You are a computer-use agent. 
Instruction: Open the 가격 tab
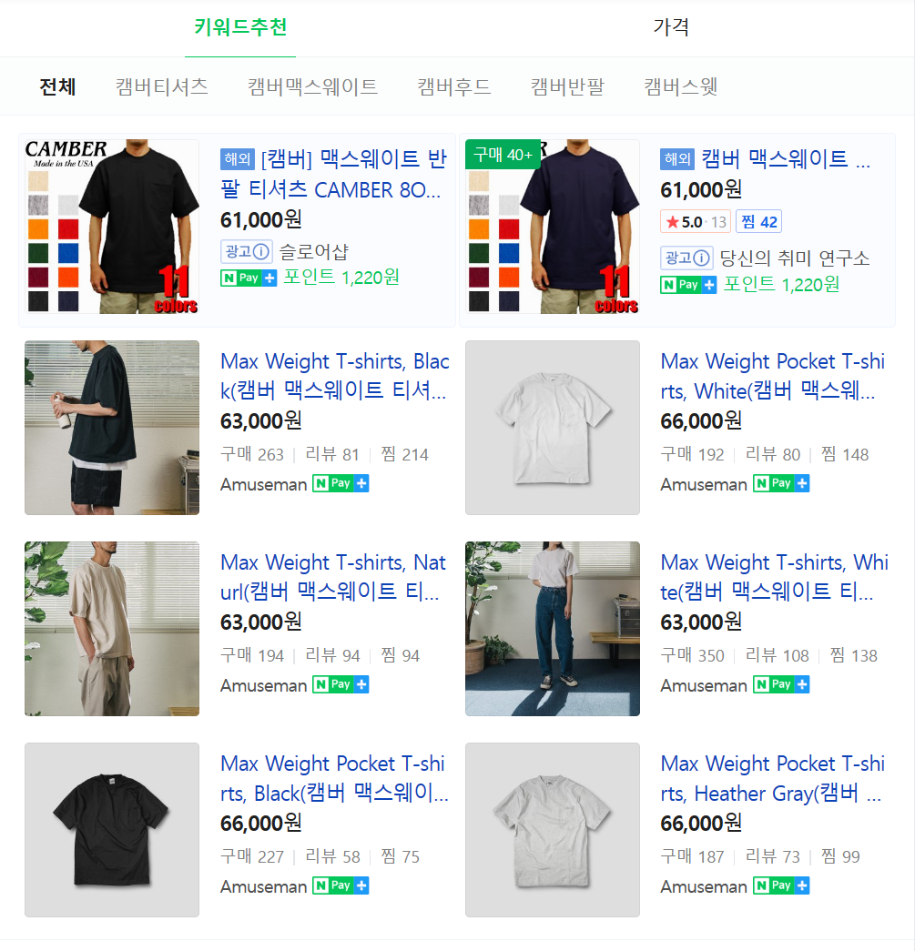pyautogui.click(x=670, y=27)
